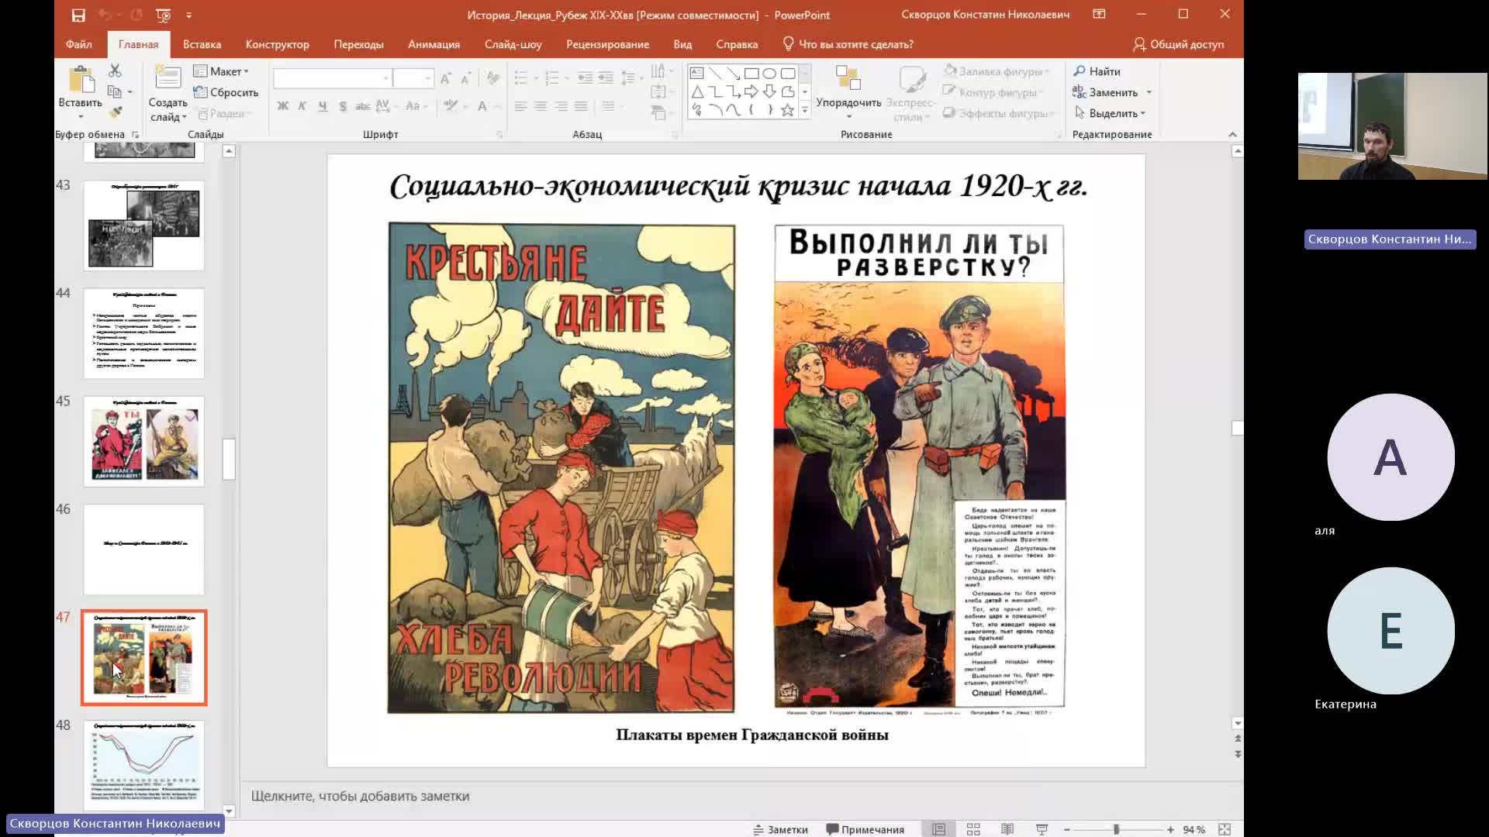Open the font name combo box
The image size is (1489, 837).
pos(331,78)
